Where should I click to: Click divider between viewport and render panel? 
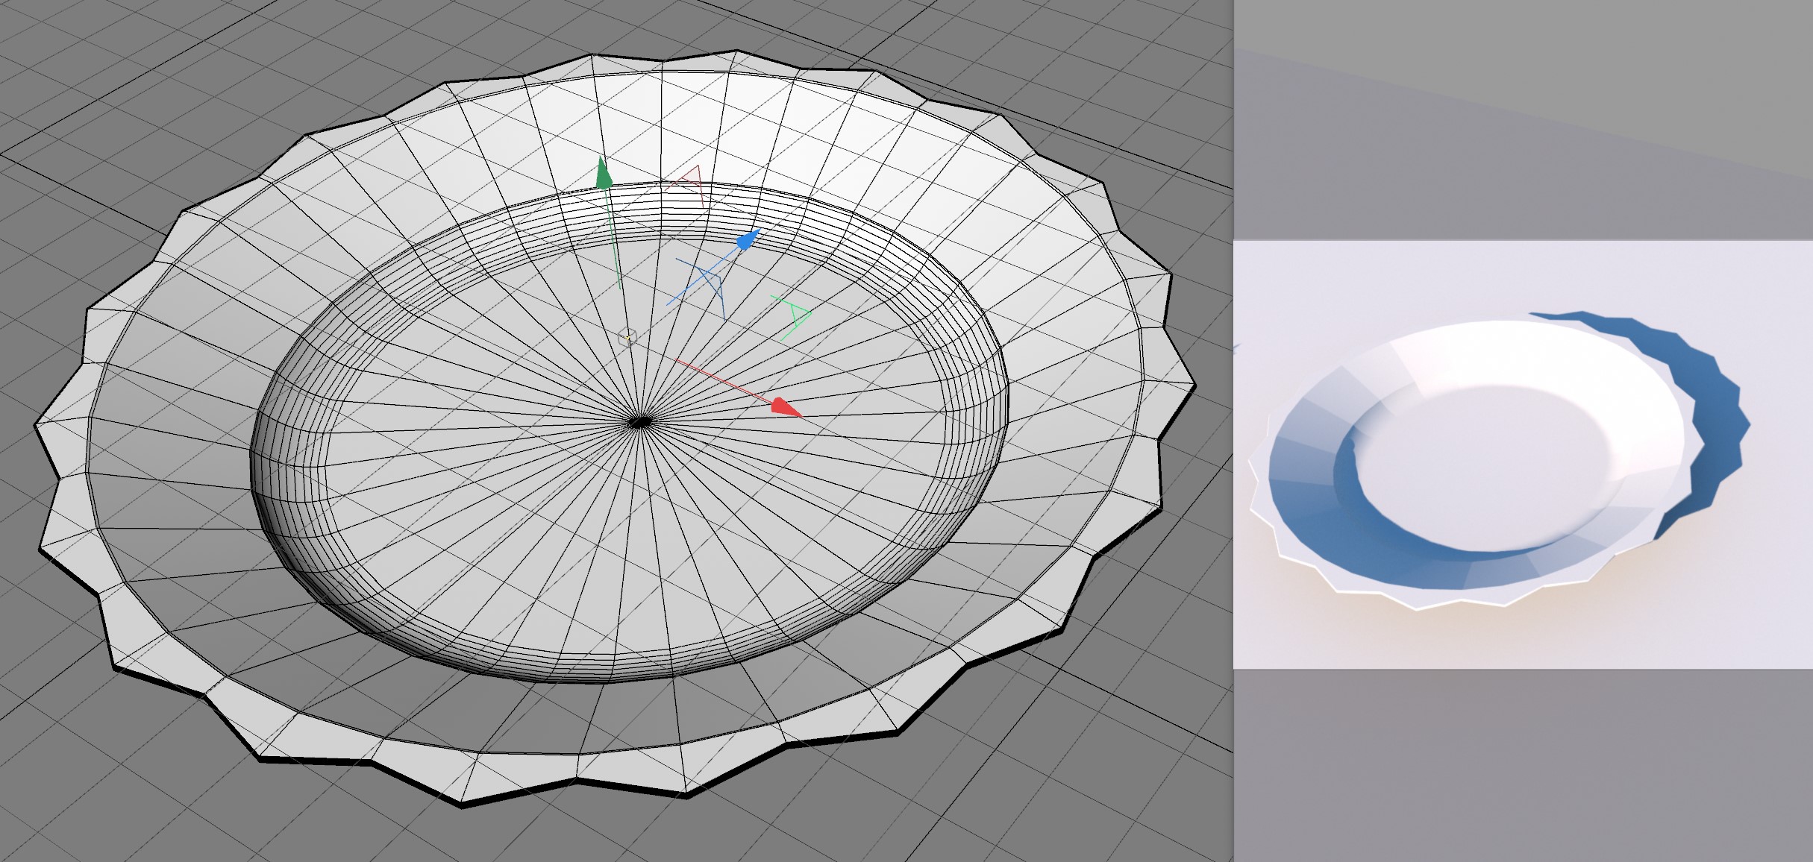click(x=1233, y=431)
